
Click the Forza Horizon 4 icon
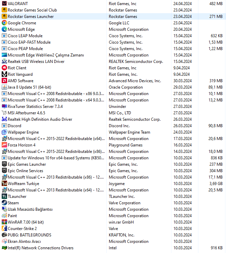[4, 145]
